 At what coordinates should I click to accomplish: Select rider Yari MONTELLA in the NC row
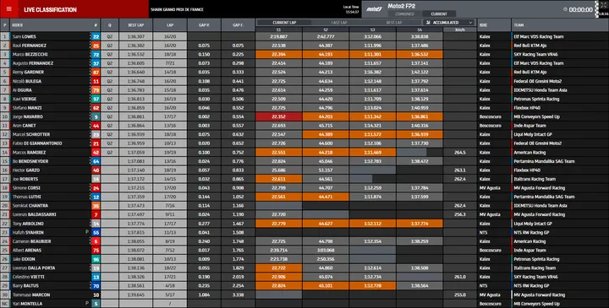[27, 304]
